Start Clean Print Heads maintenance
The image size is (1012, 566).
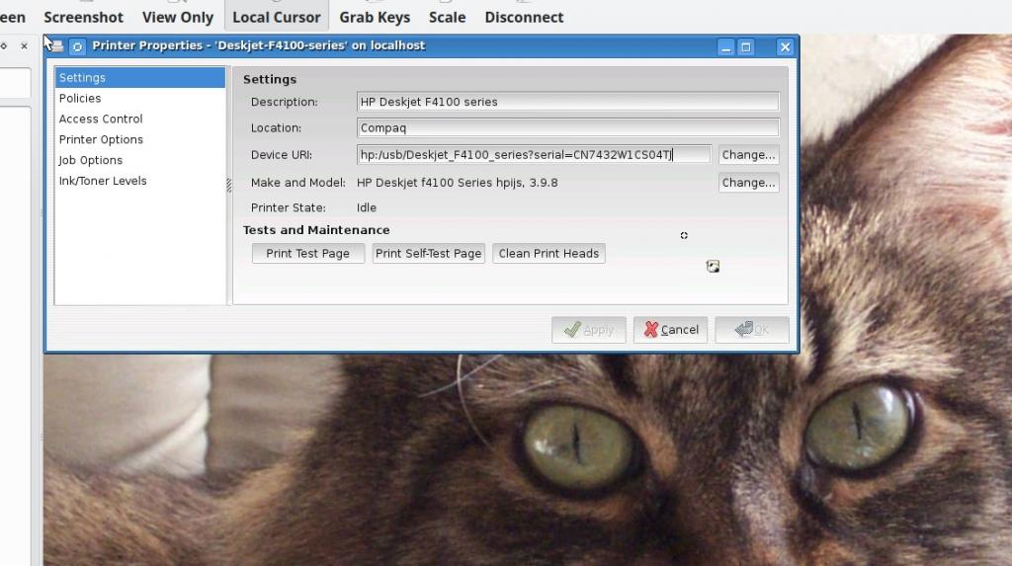tap(548, 254)
